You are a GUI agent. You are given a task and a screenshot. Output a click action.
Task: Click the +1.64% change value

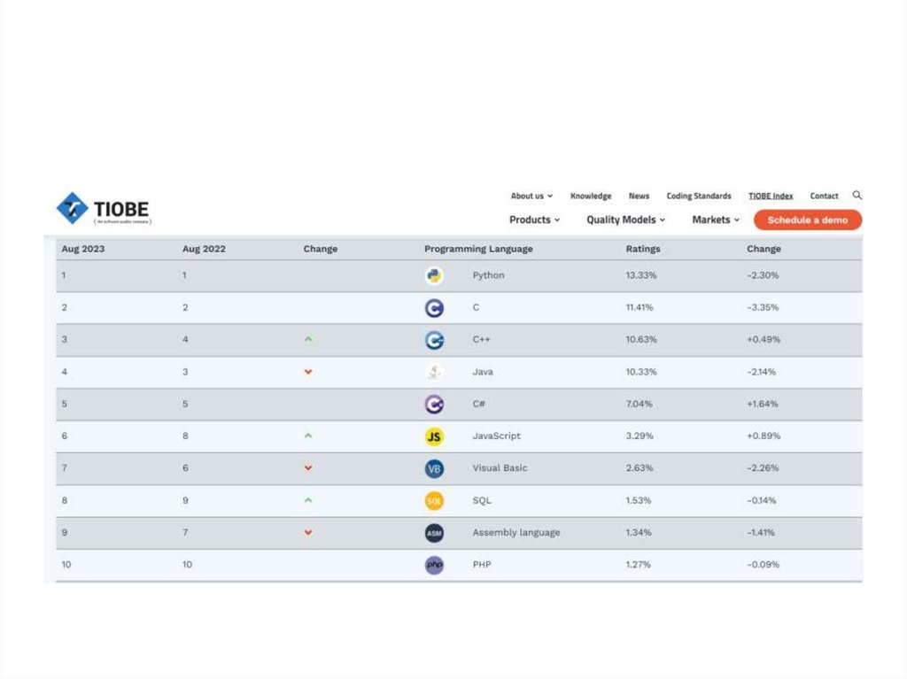pyautogui.click(x=763, y=404)
